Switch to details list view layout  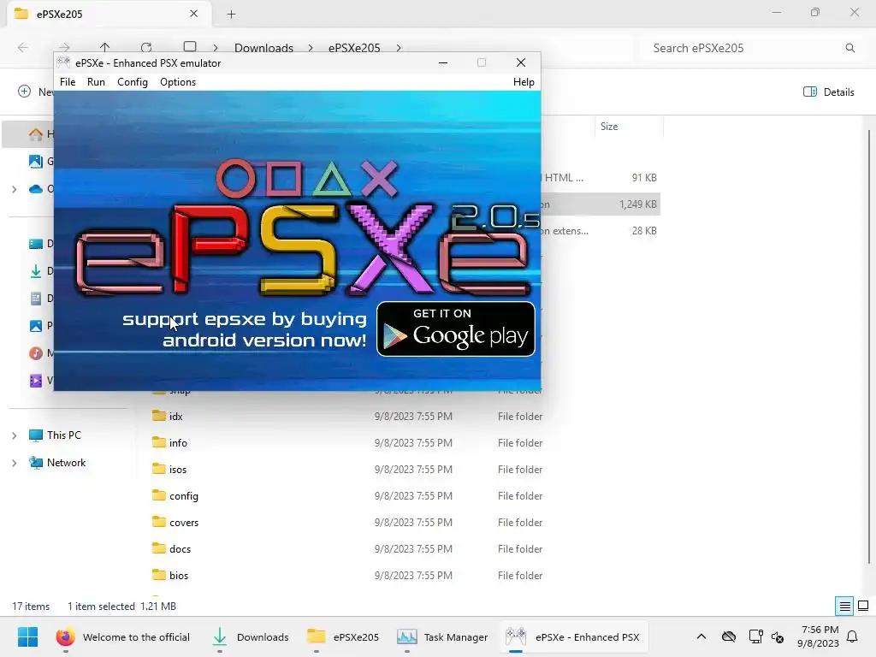pyautogui.click(x=844, y=607)
